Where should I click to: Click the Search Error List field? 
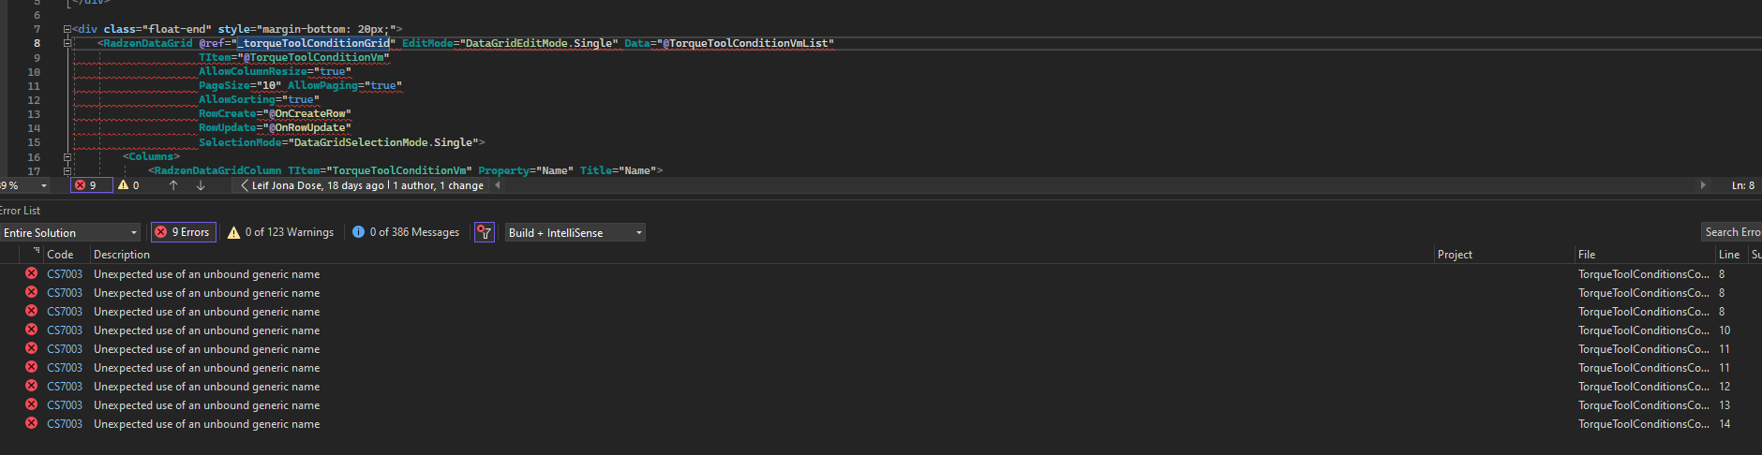pos(1731,232)
